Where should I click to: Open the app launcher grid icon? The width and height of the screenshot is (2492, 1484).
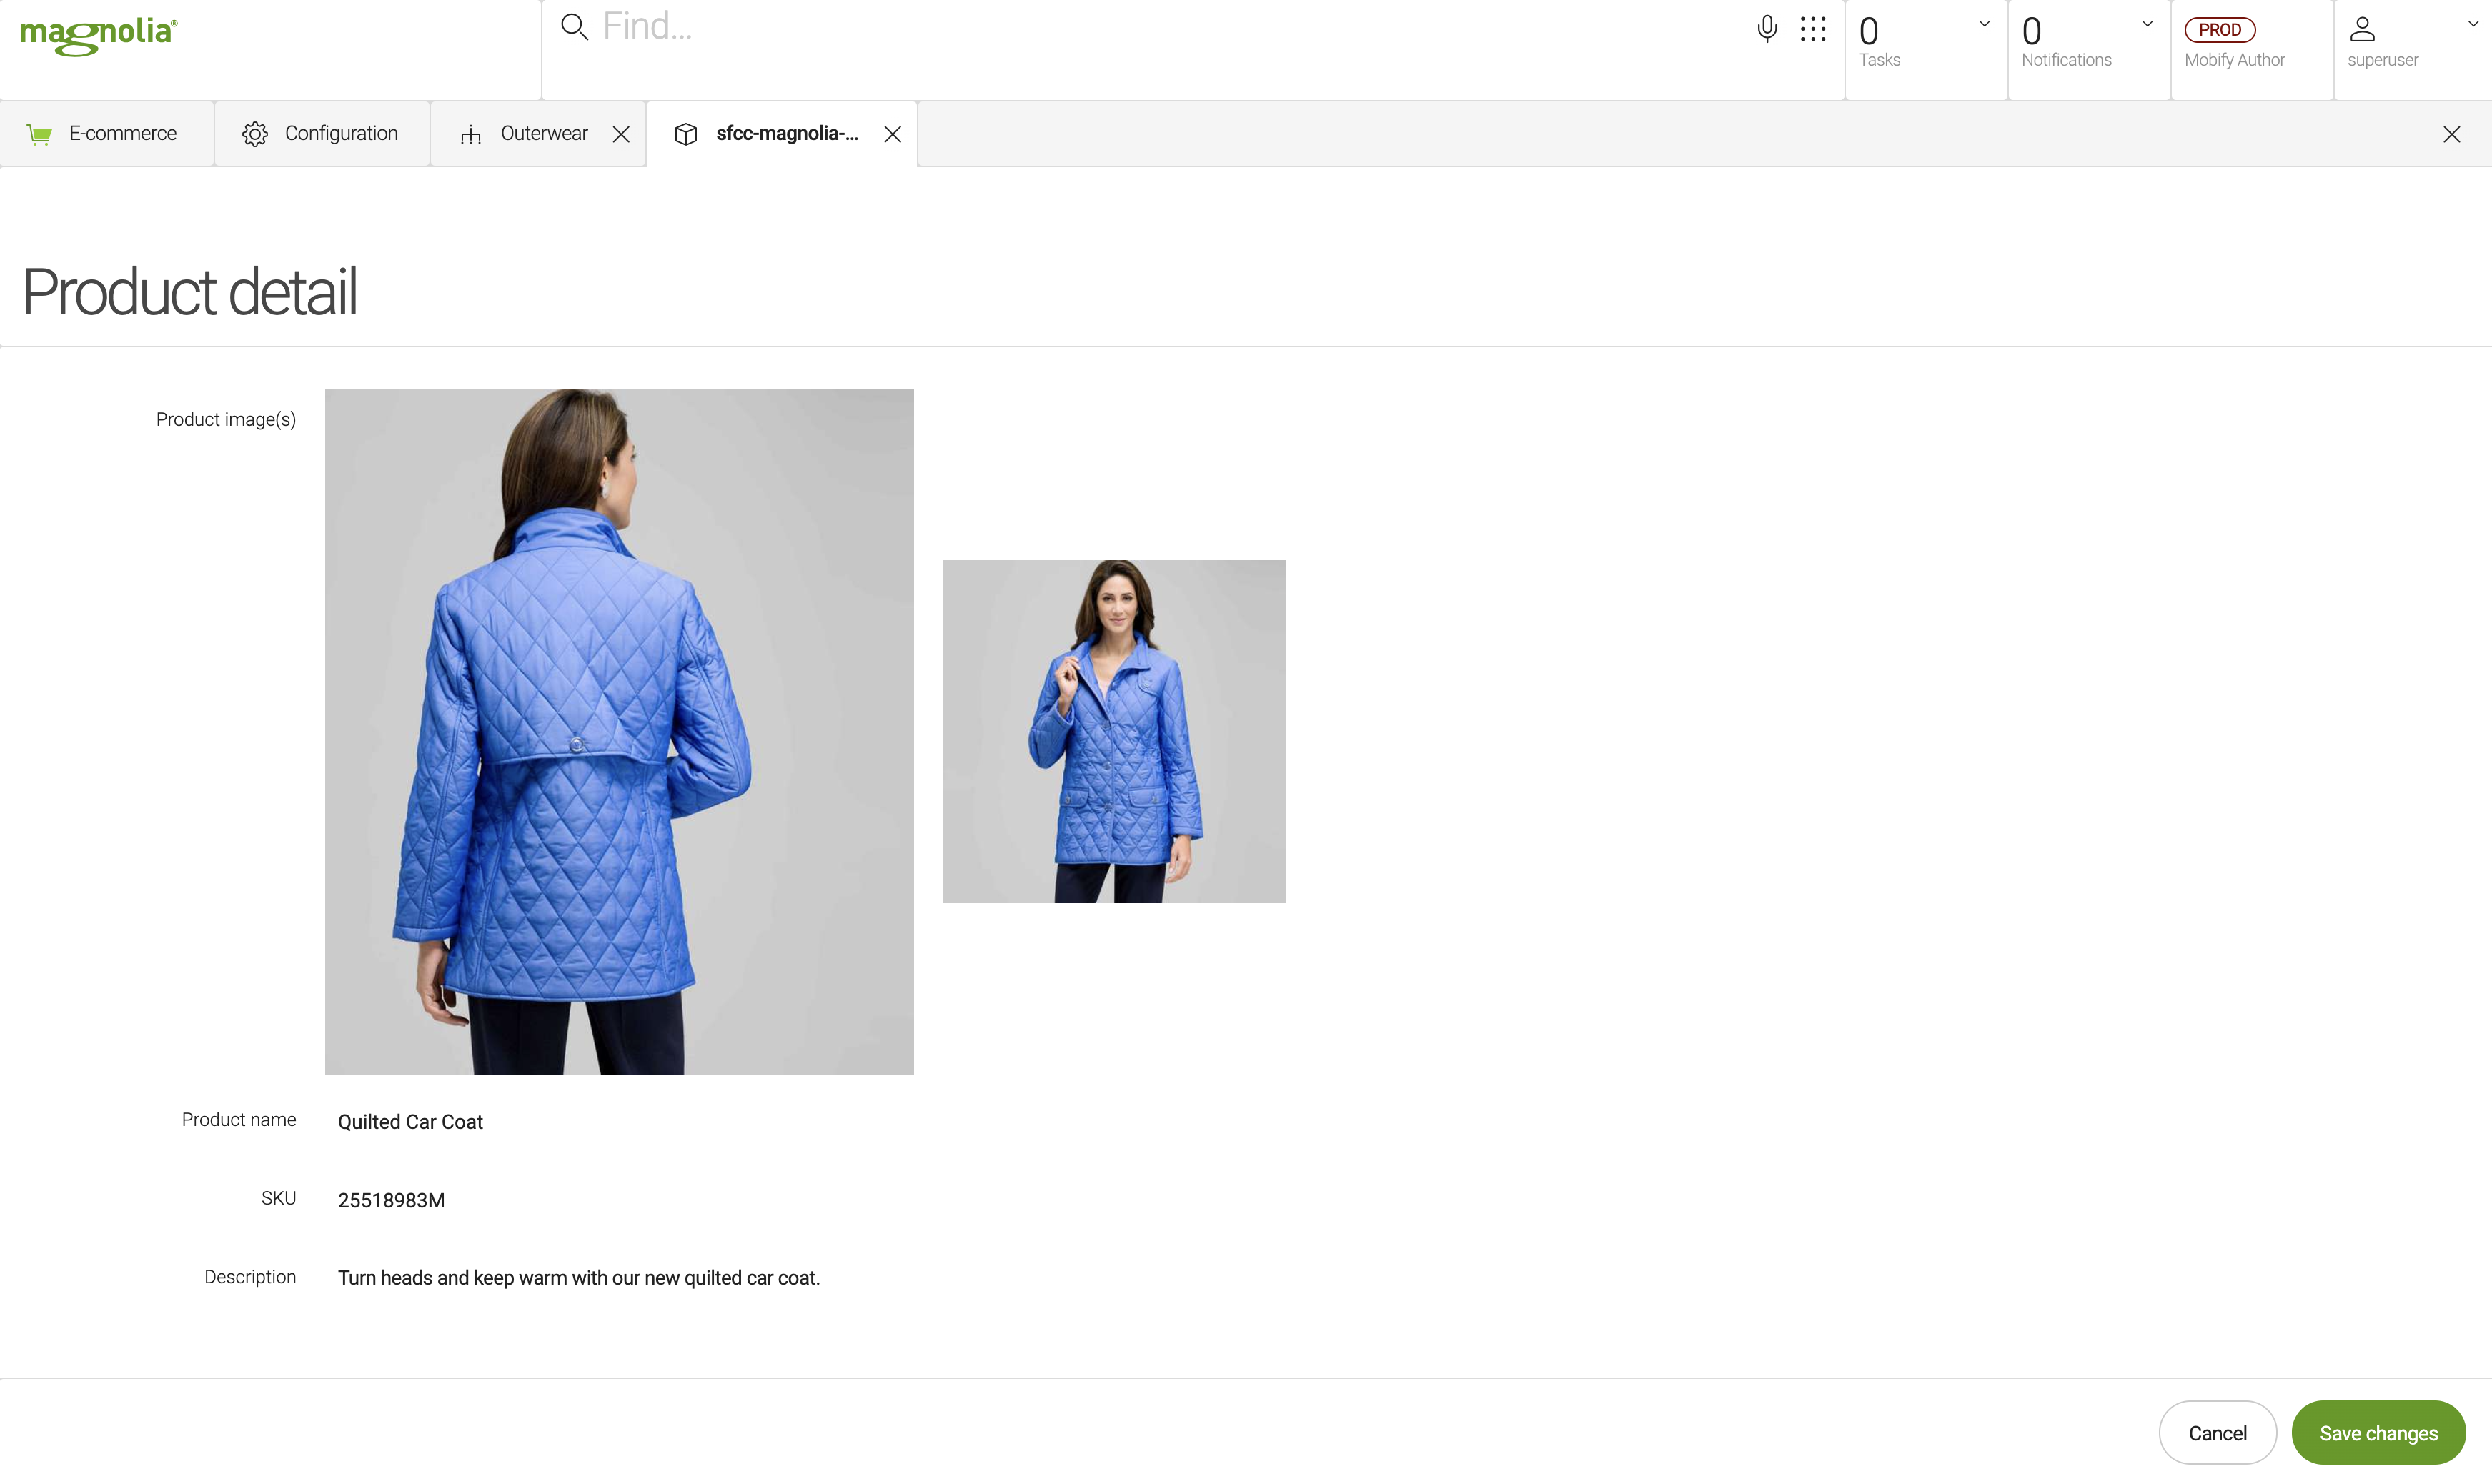[1813, 29]
